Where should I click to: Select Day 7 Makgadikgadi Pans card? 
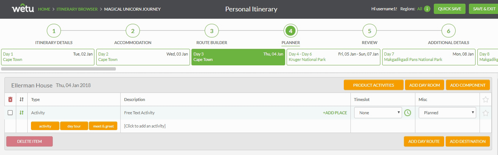click(429, 57)
